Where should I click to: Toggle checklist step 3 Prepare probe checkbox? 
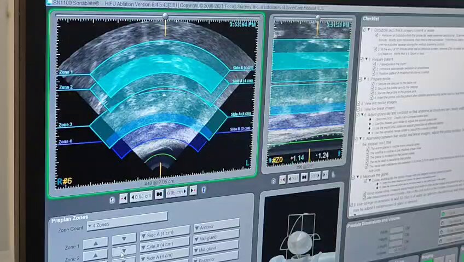[x=361, y=79]
